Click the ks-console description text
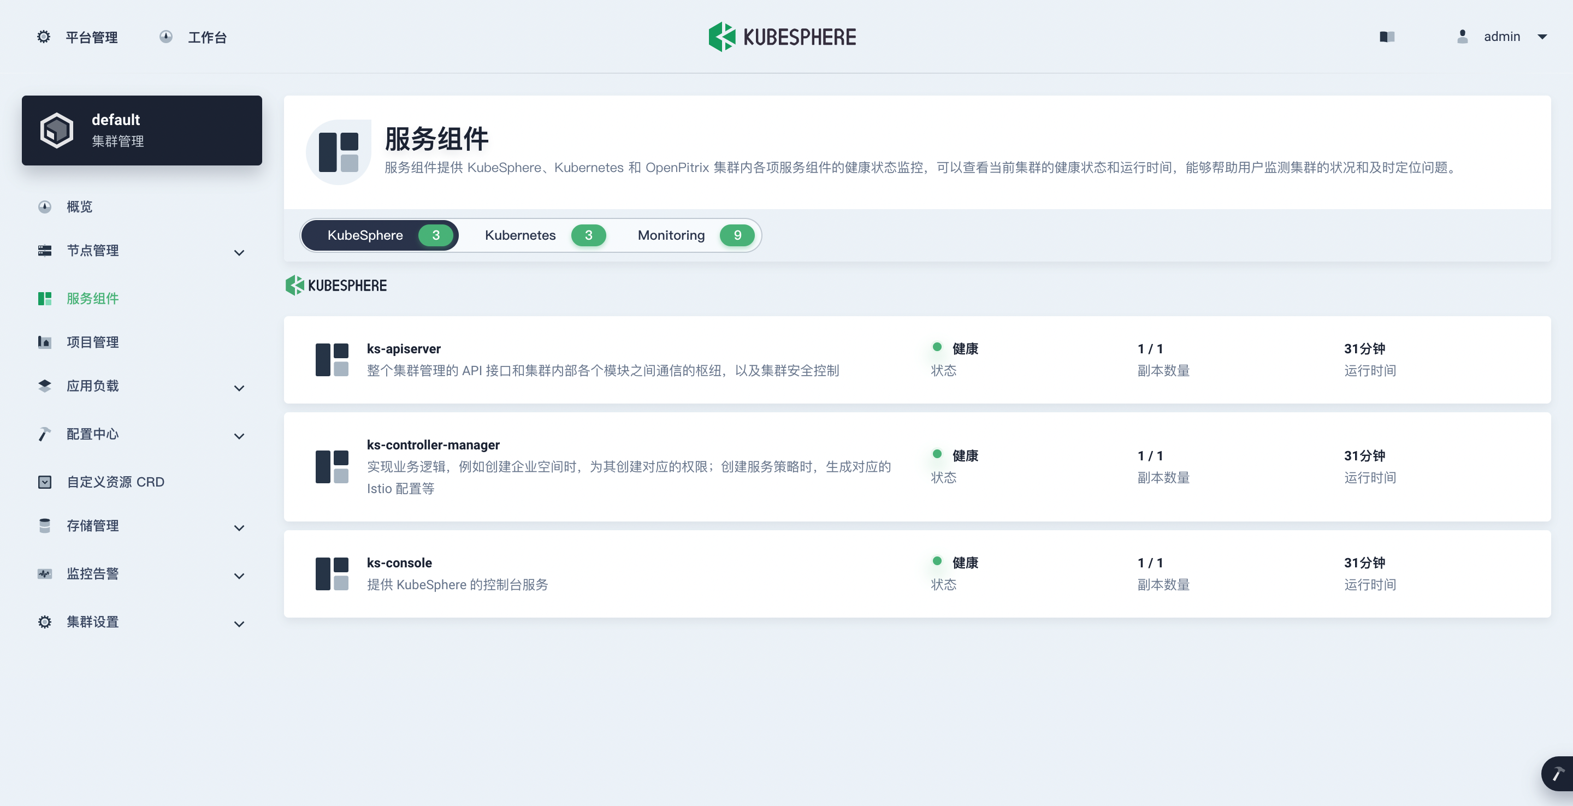Screen dimensions: 1573x806 (457, 584)
